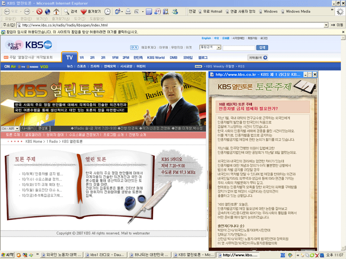Viewport: 346px width, 259px height.
Task: Open the 뉴스 category link
Action: pyautogui.click(x=70, y=66)
